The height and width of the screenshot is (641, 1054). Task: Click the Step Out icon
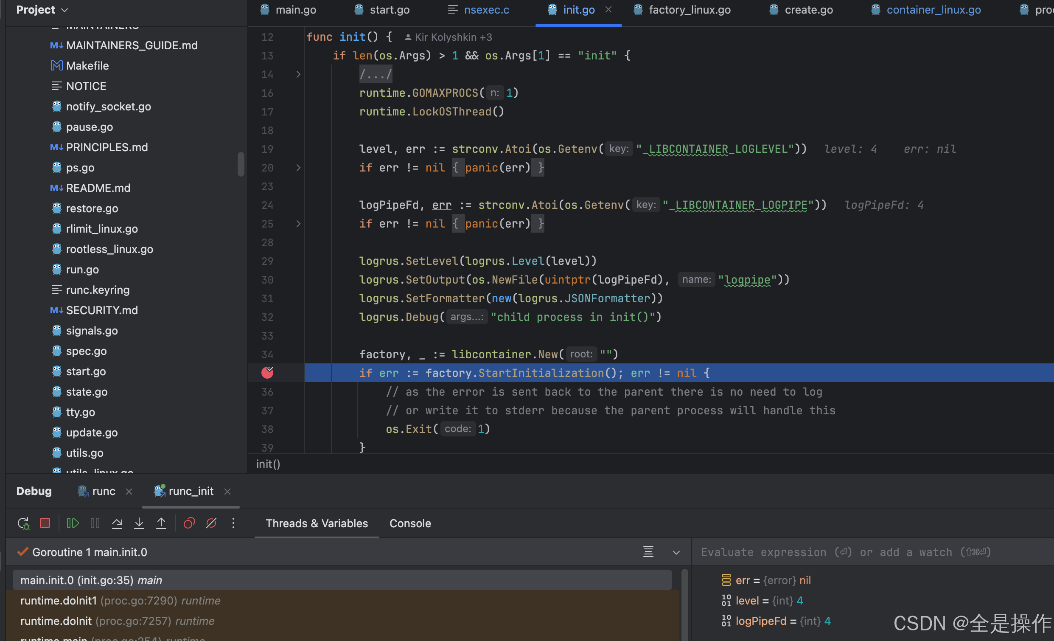[x=161, y=523]
